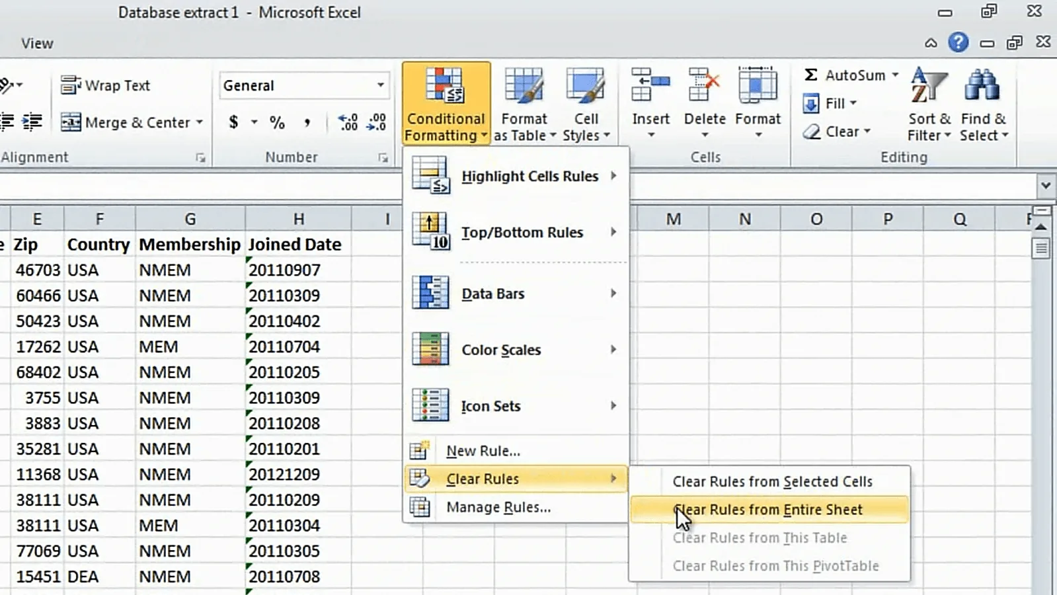Switch to the View ribbon tab
Image resolution: width=1057 pixels, height=595 pixels.
pyautogui.click(x=37, y=44)
